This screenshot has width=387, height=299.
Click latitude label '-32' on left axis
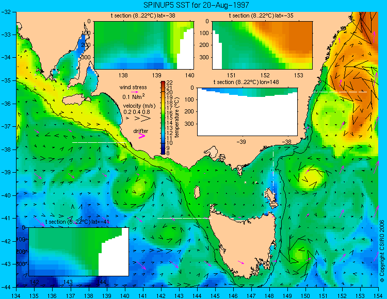[x=6, y=12]
